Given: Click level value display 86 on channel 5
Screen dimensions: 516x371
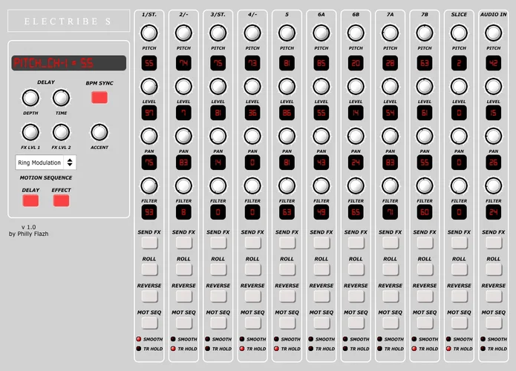Looking at the screenshot, I should (287, 113).
